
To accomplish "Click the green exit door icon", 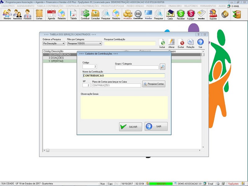I will point(237,14).
